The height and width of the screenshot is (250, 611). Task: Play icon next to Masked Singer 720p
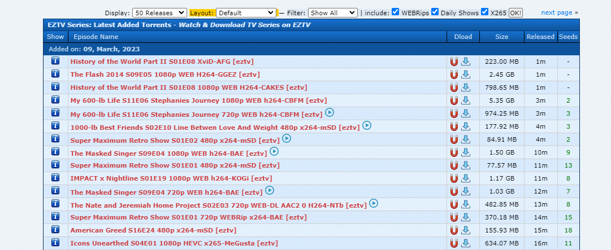point(270,190)
